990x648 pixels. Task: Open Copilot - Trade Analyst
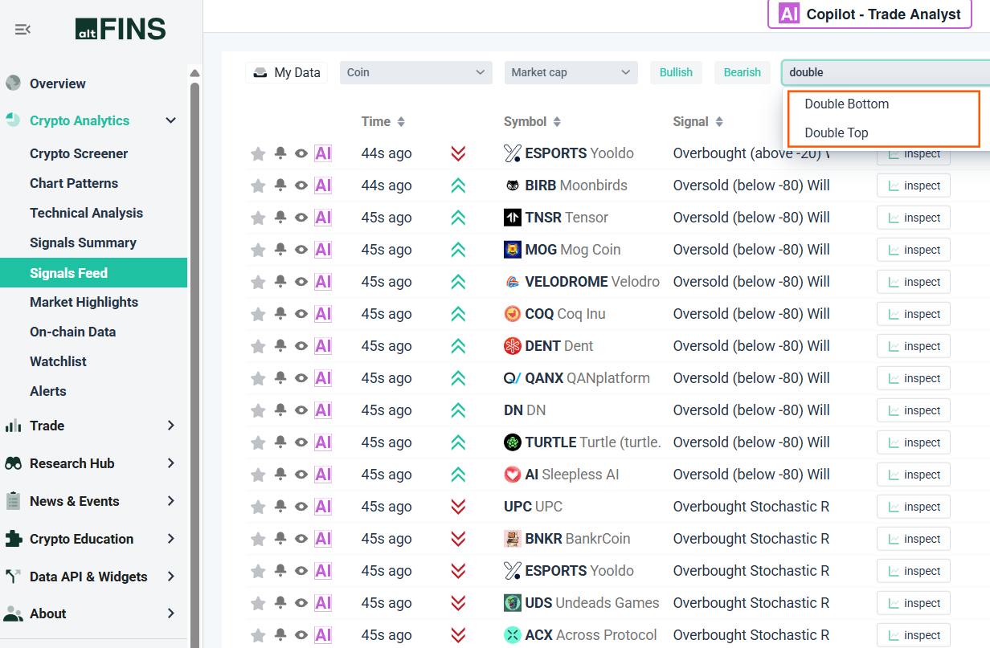pos(870,14)
